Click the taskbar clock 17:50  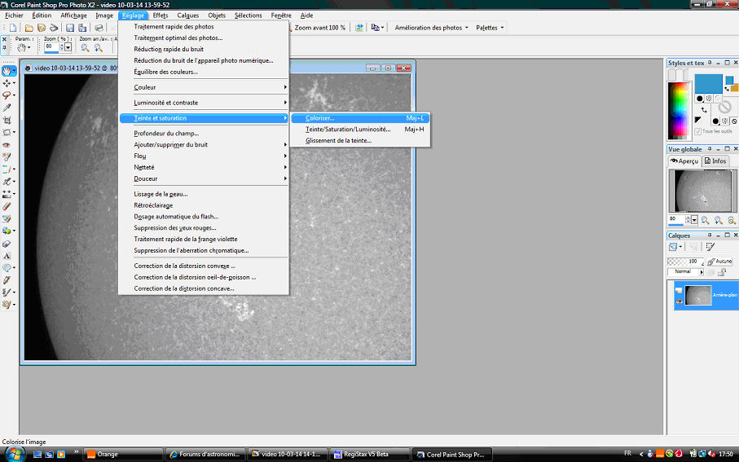[x=726, y=455]
